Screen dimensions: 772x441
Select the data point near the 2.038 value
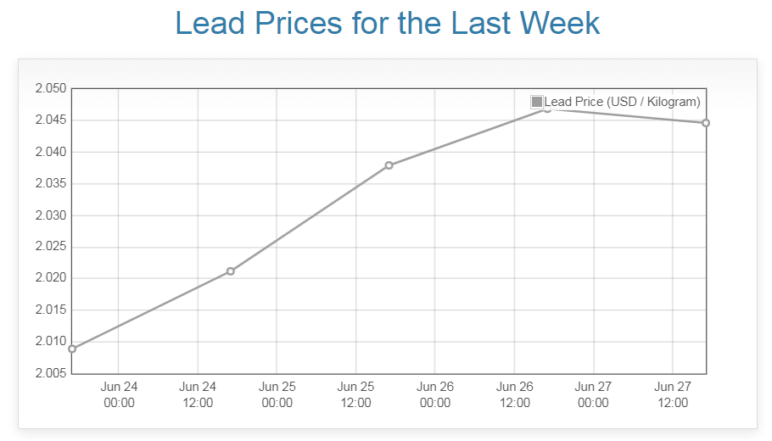pyautogui.click(x=389, y=165)
